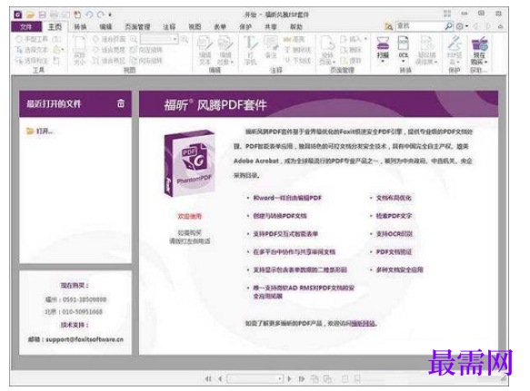Click the purple shopping basket purchase icon
This screenshot has width=530, height=391.
[479, 44]
